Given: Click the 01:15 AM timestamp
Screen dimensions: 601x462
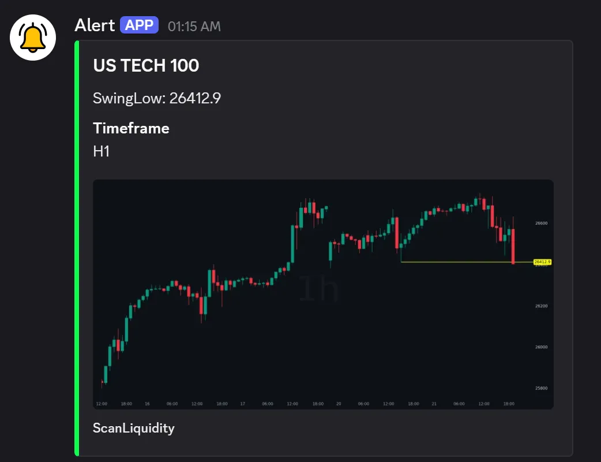Looking at the screenshot, I should pos(193,25).
